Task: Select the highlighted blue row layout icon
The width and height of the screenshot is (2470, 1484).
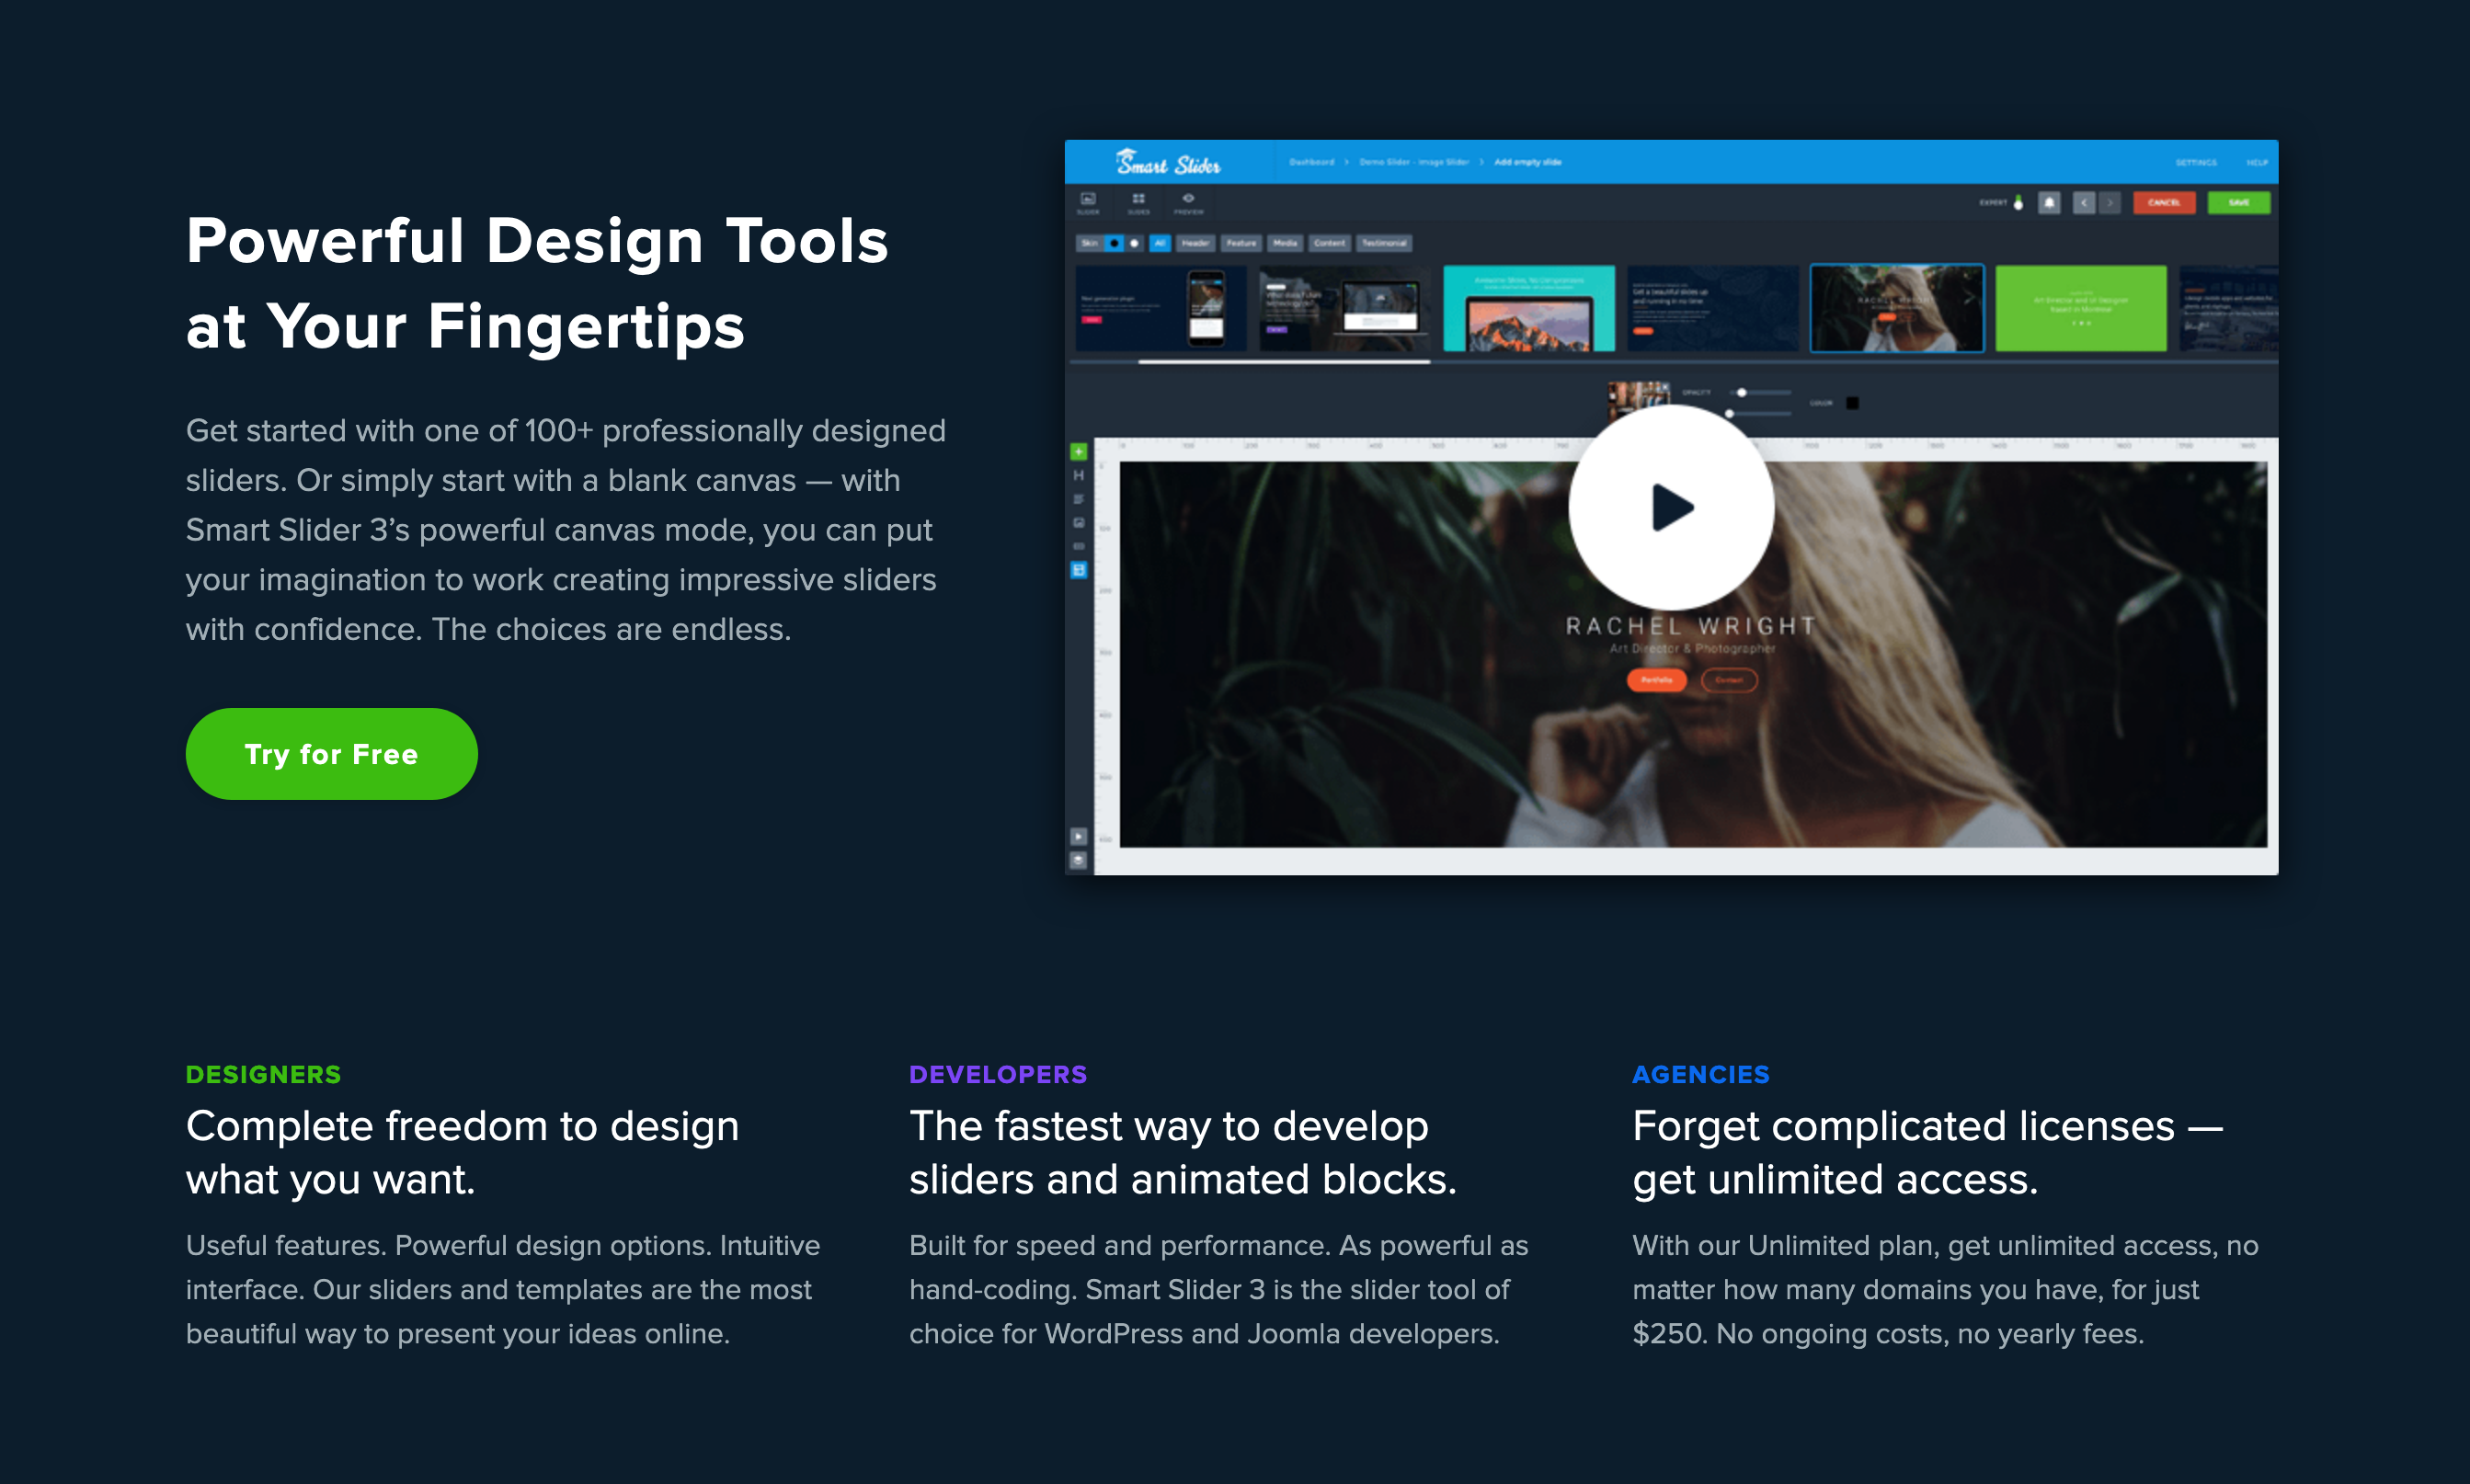Action: (x=1079, y=570)
